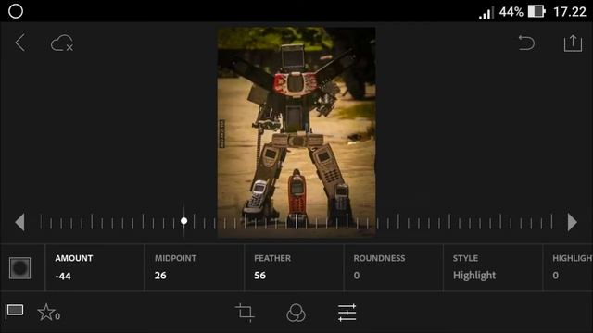The height and width of the screenshot is (333, 593).
Task: Tap the circle icon in status bar
Action: pos(16,11)
